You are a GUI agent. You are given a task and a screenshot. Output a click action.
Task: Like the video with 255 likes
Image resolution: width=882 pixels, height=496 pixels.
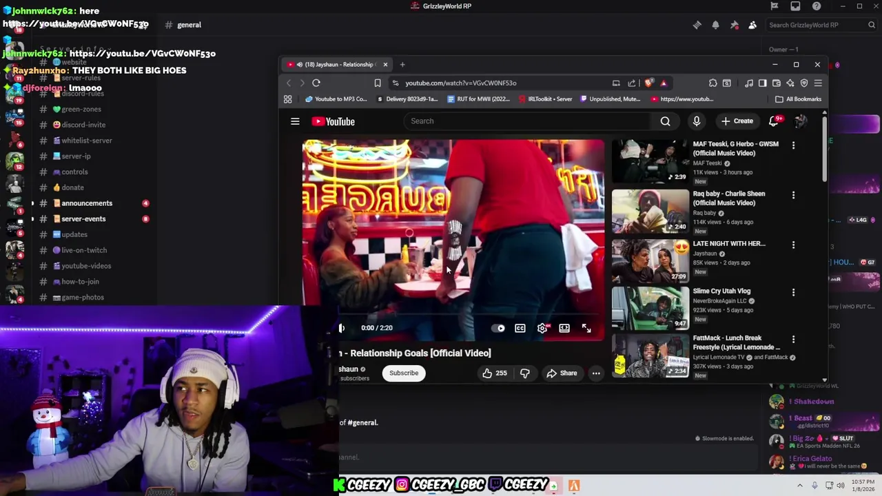tap(494, 373)
